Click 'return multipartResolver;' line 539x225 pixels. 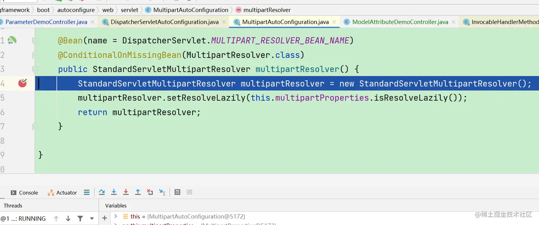(139, 112)
